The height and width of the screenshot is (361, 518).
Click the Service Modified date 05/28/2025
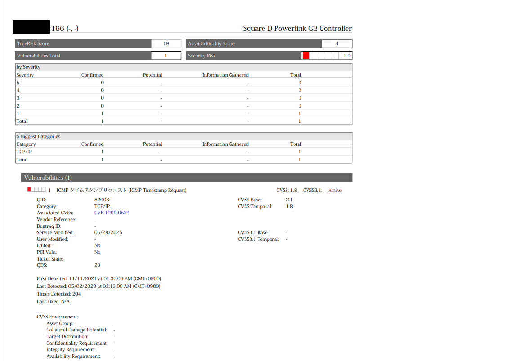click(x=108, y=232)
